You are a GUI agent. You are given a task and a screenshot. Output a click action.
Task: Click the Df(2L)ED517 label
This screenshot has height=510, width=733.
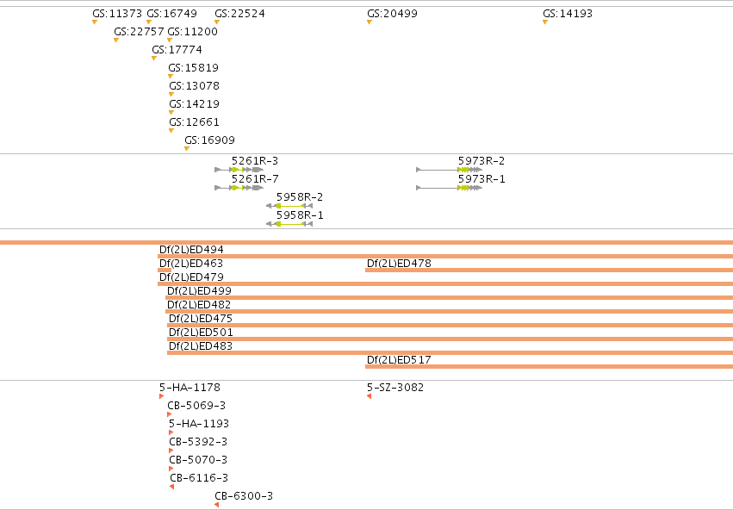coord(399,360)
